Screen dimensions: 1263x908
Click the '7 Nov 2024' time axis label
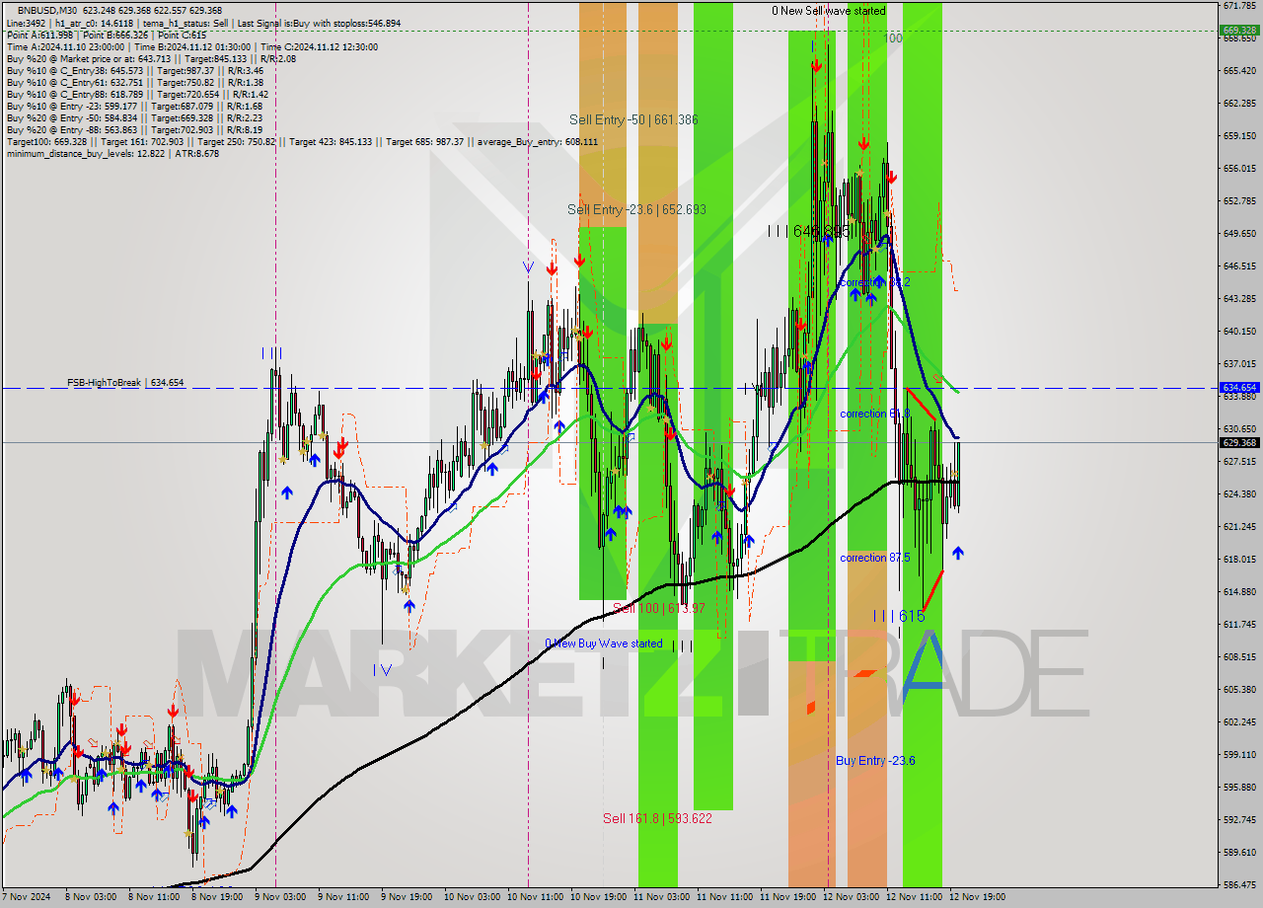27,897
